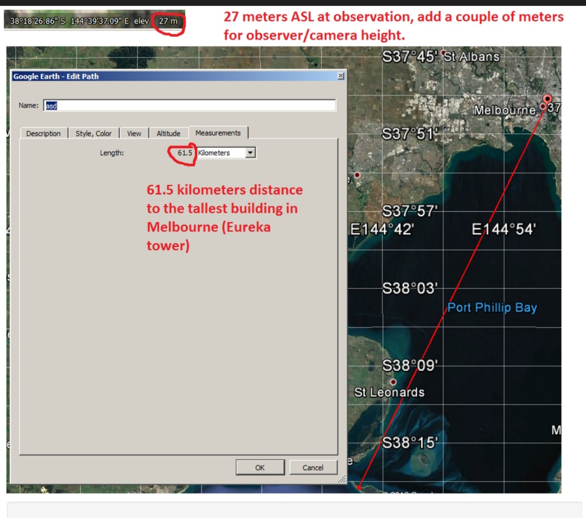The height and width of the screenshot is (518, 586).
Task: Click the 61.5 length value
Action: click(184, 153)
